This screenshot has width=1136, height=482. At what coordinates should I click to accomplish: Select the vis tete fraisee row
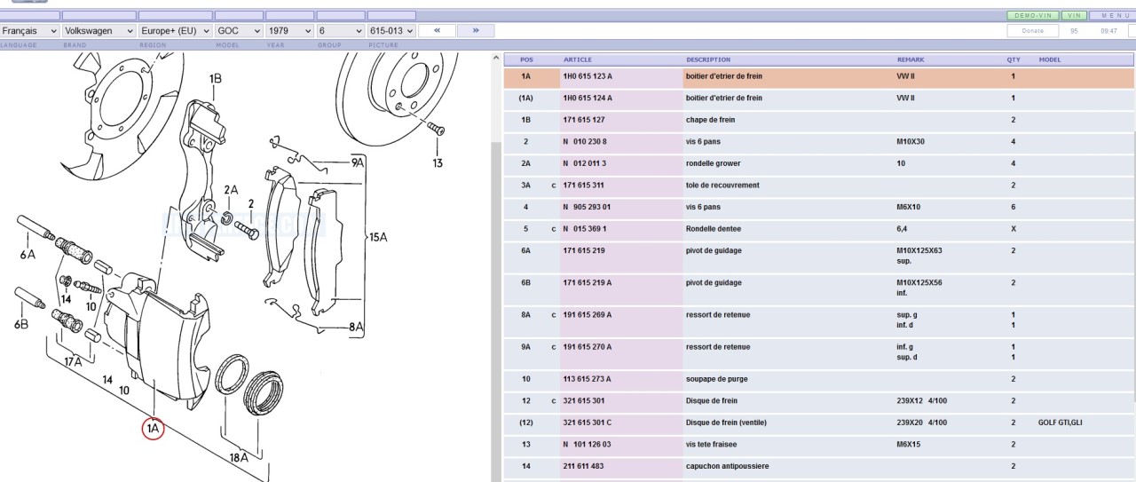(x=818, y=444)
